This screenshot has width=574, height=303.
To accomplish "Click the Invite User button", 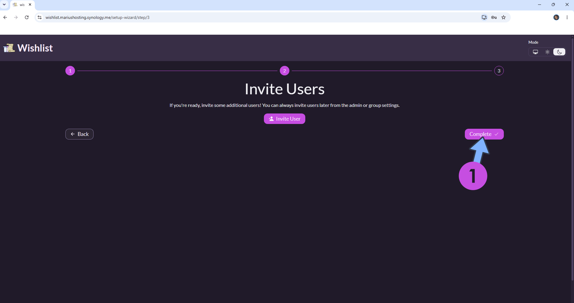I will [285, 119].
